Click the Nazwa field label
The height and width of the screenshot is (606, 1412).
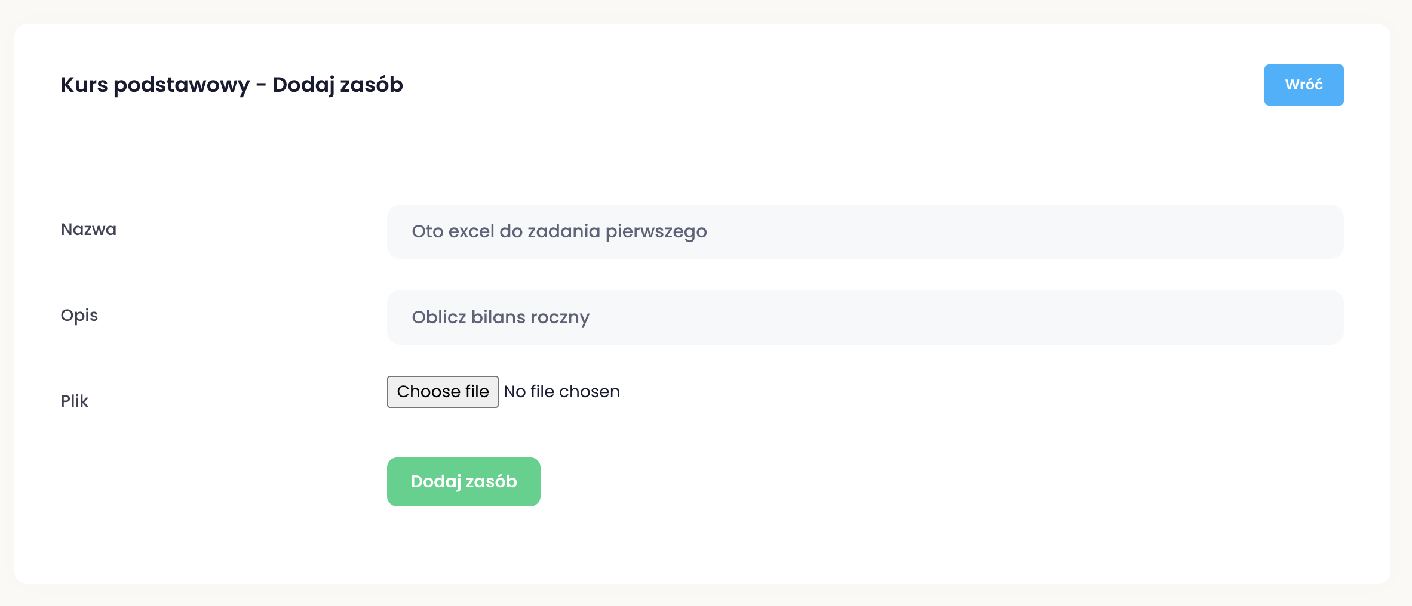(88, 230)
